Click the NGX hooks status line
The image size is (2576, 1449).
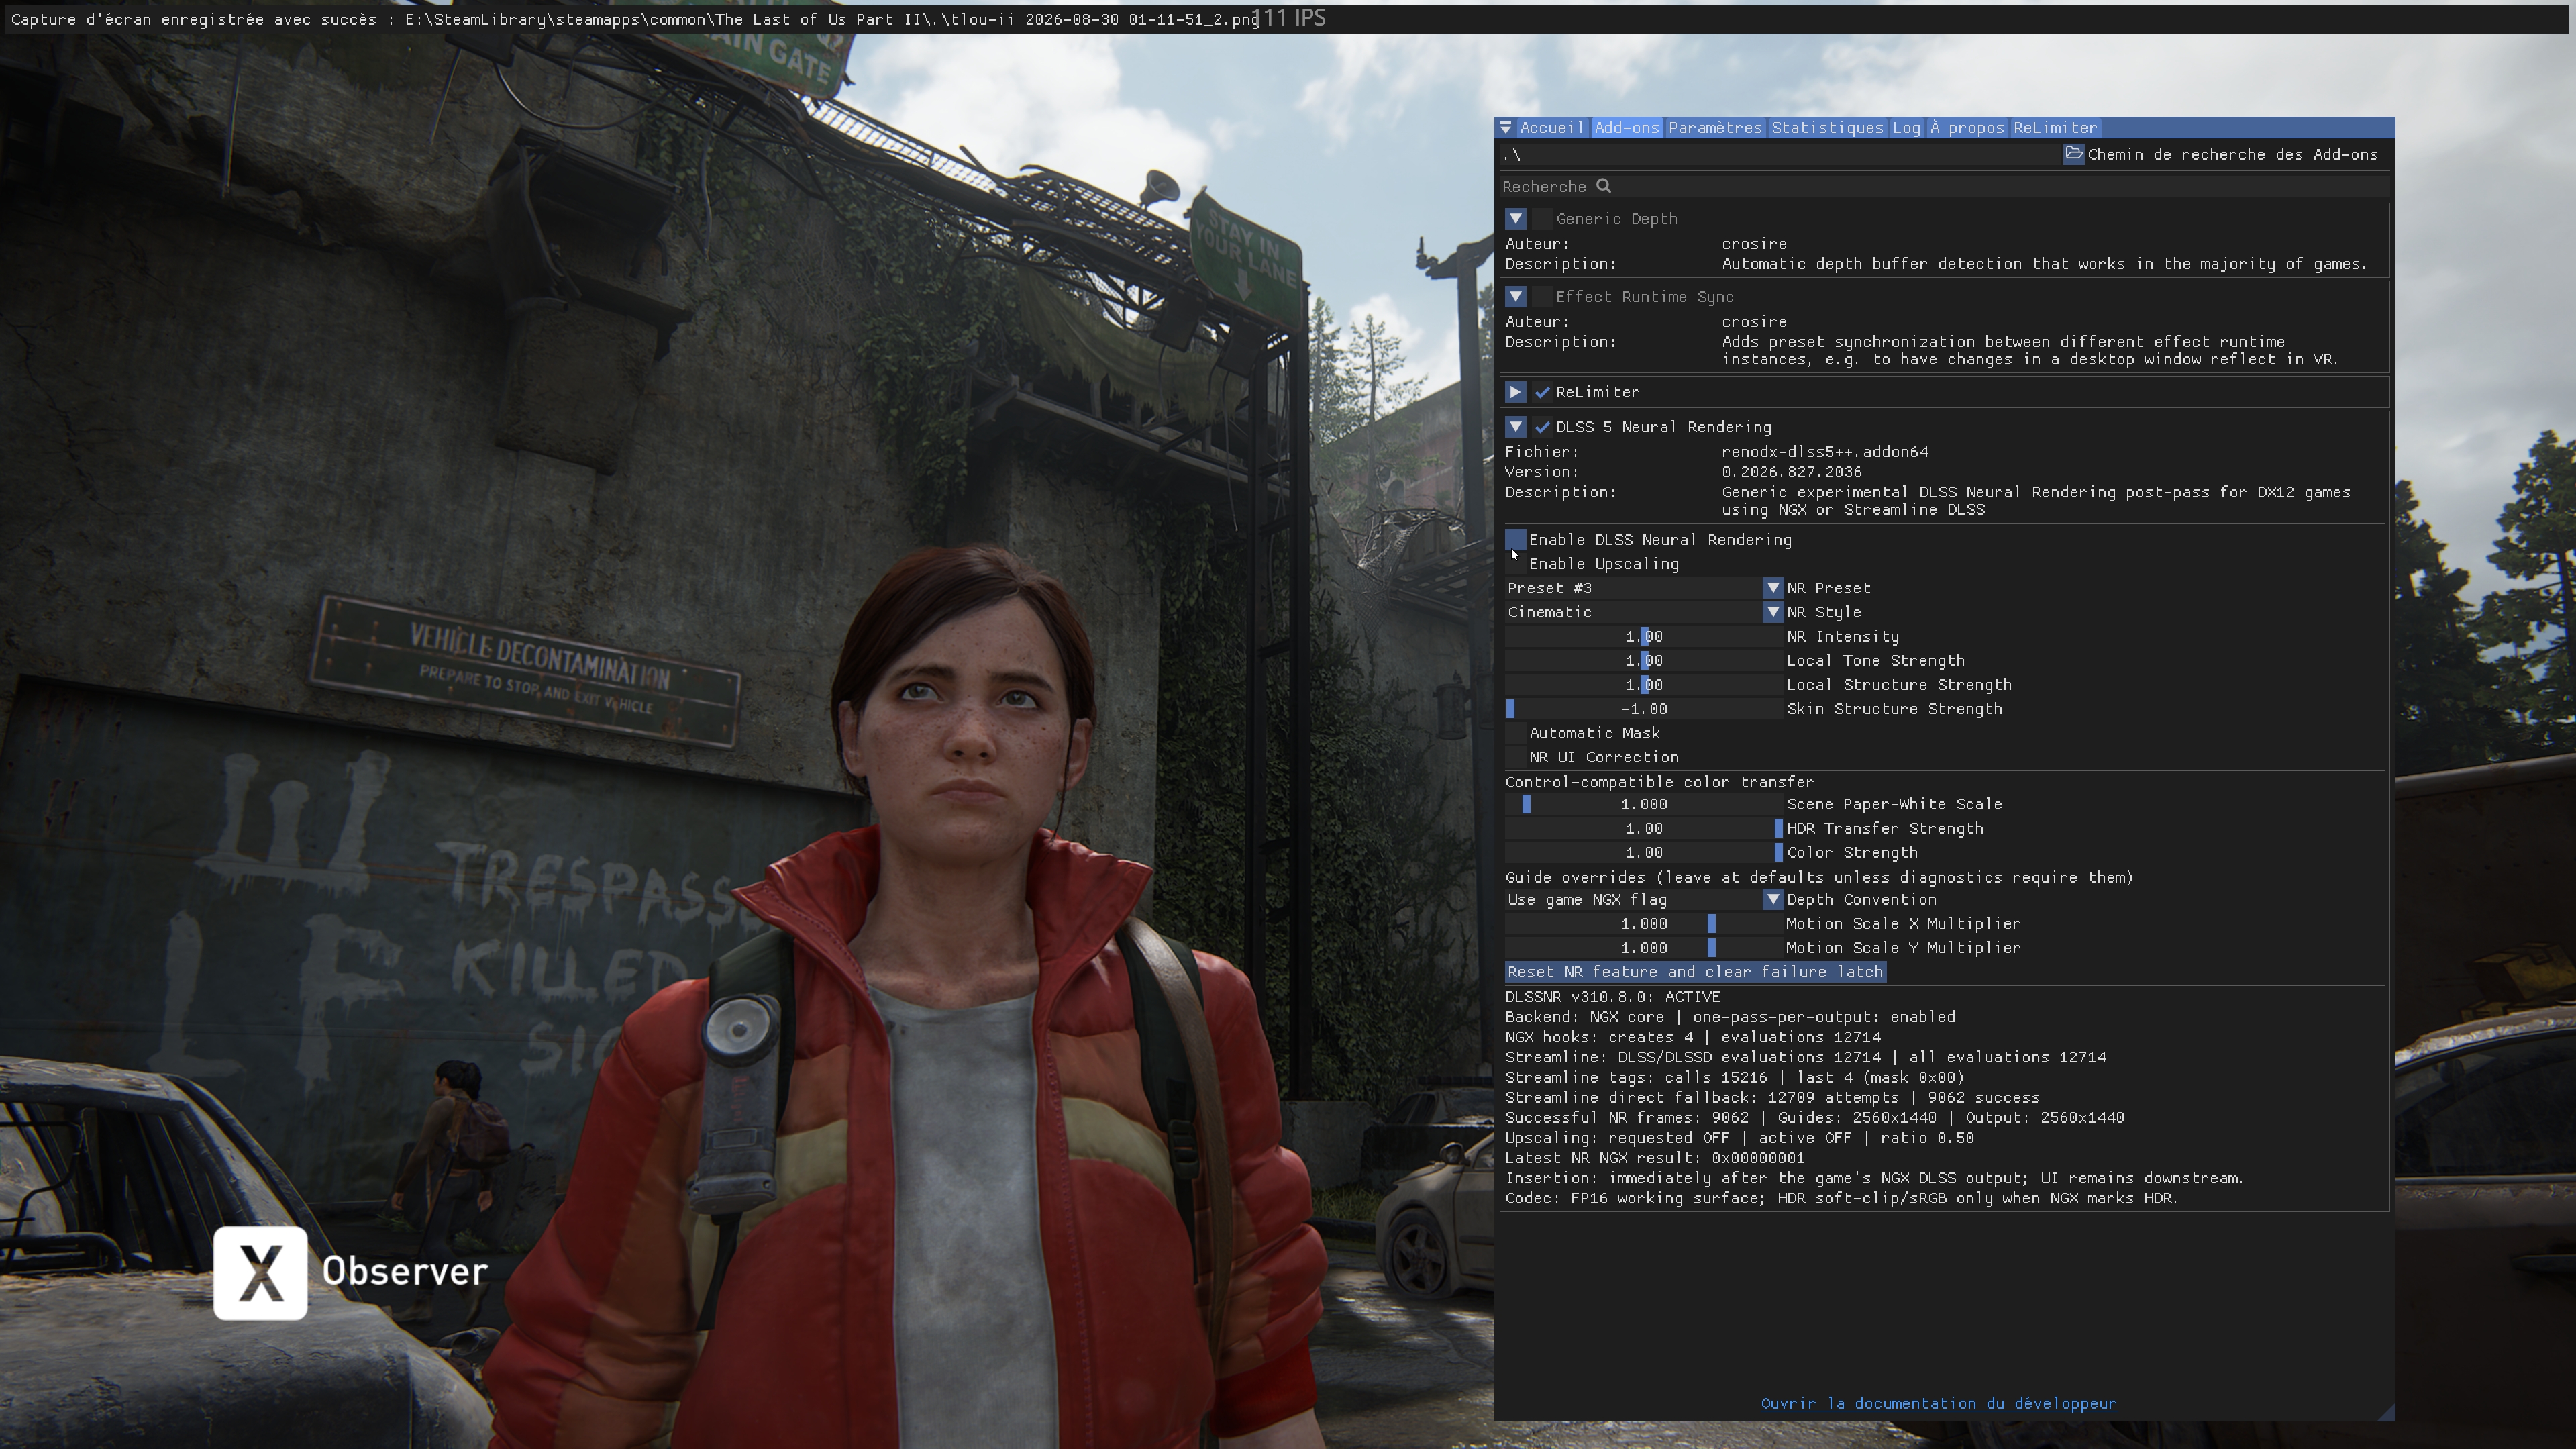coord(1693,1037)
